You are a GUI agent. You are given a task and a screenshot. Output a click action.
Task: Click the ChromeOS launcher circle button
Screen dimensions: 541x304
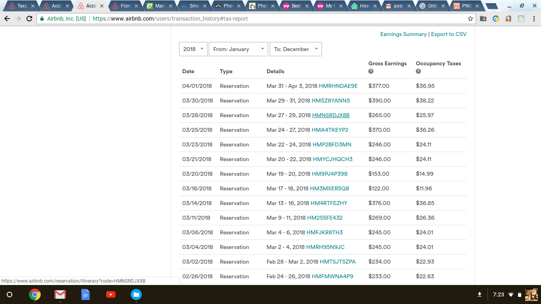(x=10, y=294)
